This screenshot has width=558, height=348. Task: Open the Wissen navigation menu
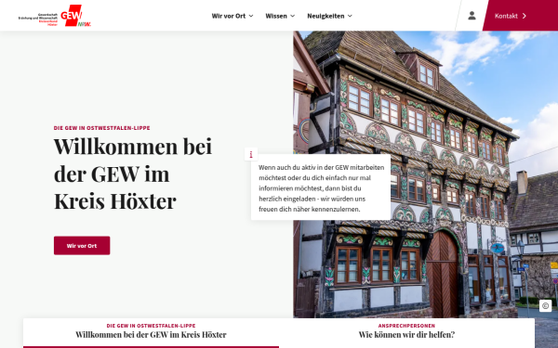click(x=280, y=16)
